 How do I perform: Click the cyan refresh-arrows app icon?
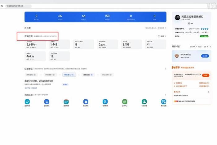point(27,102)
